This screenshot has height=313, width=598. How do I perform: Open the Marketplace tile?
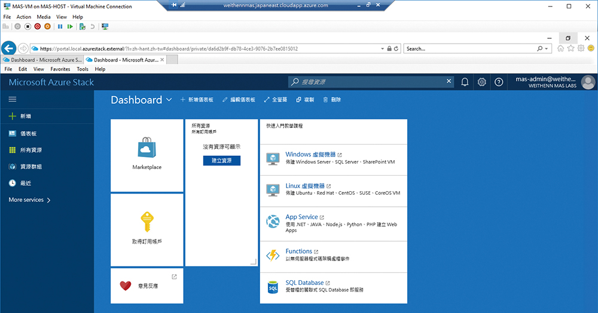coord(147,155)
